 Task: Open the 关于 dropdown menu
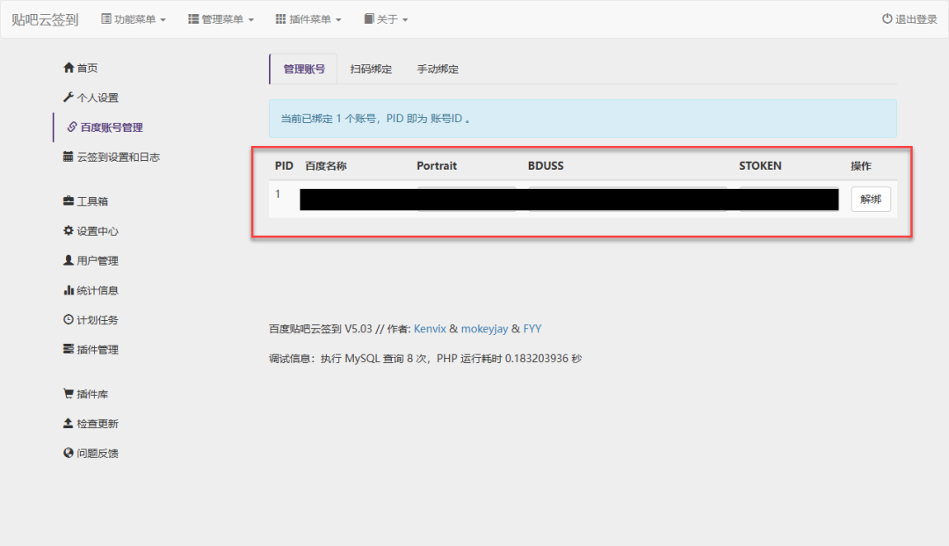point(387,19)
